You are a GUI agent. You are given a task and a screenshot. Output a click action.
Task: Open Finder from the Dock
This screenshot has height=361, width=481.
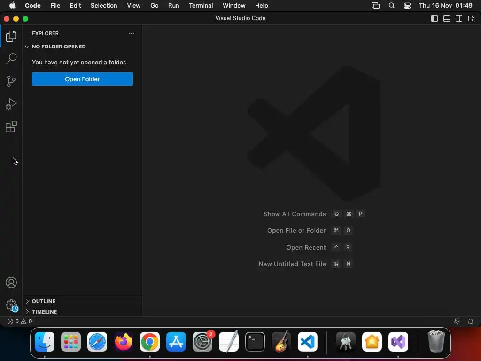tap(45, 342)
